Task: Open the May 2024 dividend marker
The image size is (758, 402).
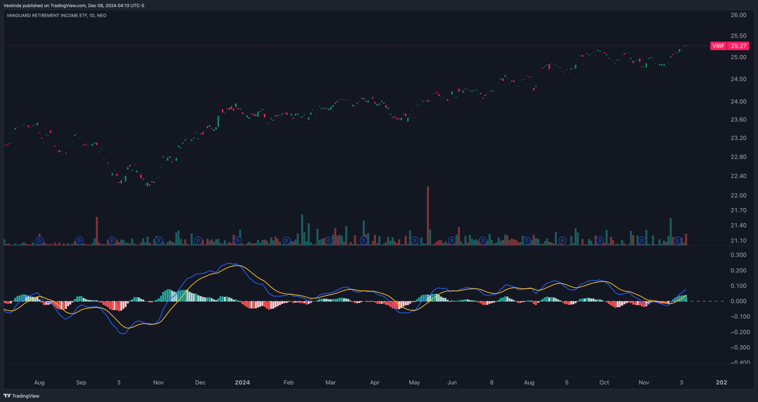Action: pos(414,240)
